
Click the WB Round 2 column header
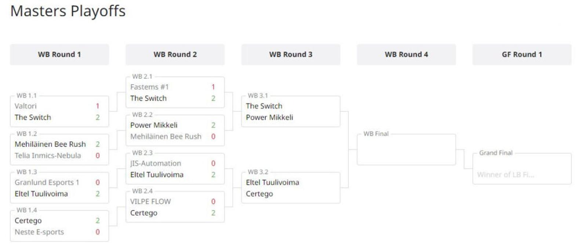(175, 55)
